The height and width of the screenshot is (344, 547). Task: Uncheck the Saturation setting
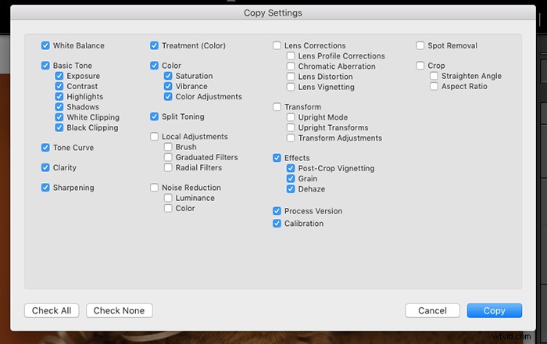click(x=168, y=77)
